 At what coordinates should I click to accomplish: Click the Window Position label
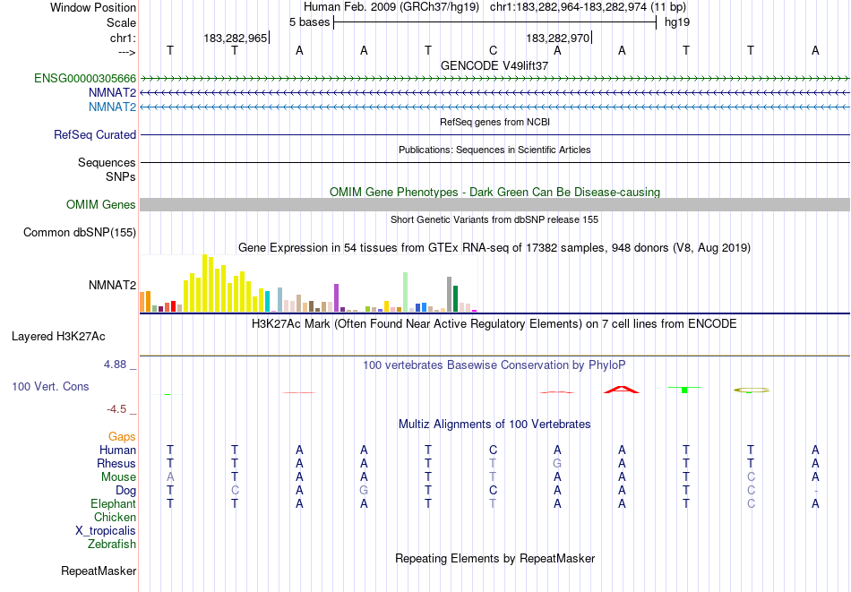93,7
